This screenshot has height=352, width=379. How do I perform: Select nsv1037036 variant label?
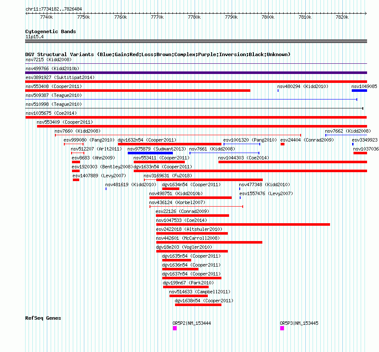[x=366, y=149]
